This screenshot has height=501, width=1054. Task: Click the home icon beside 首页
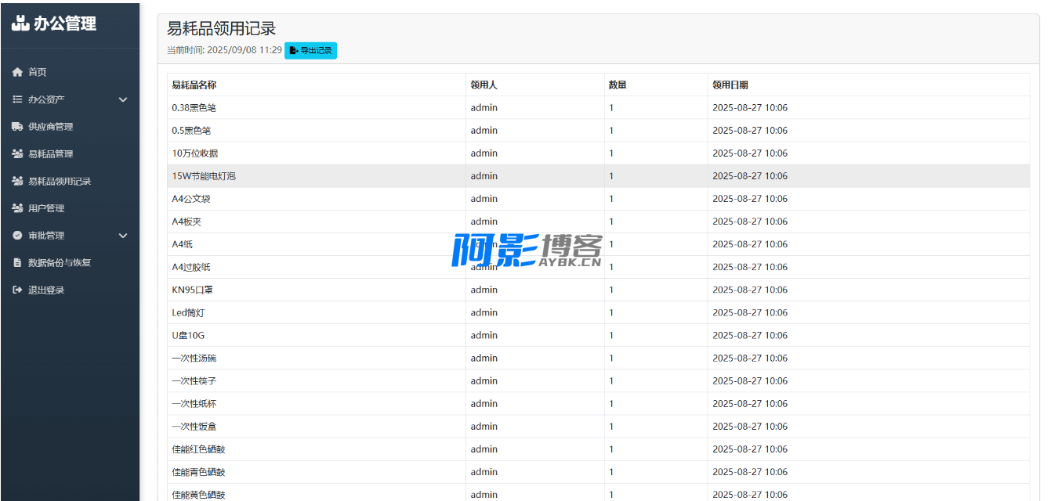(17, 72)
